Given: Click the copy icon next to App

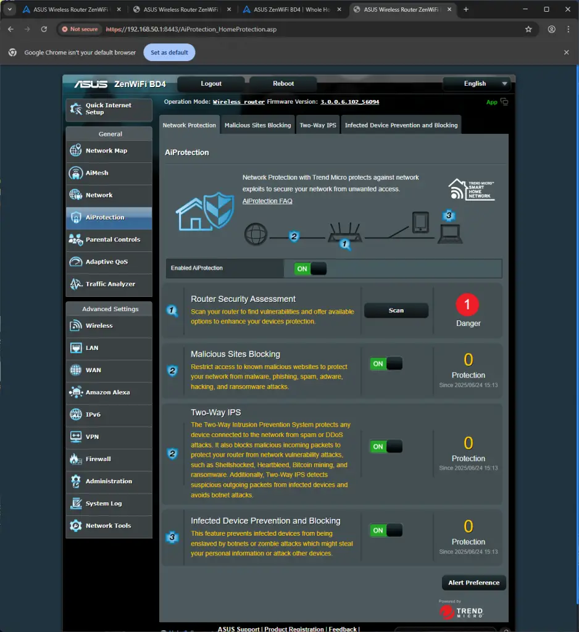Looking at the screenshot, I should pos(504,102).
